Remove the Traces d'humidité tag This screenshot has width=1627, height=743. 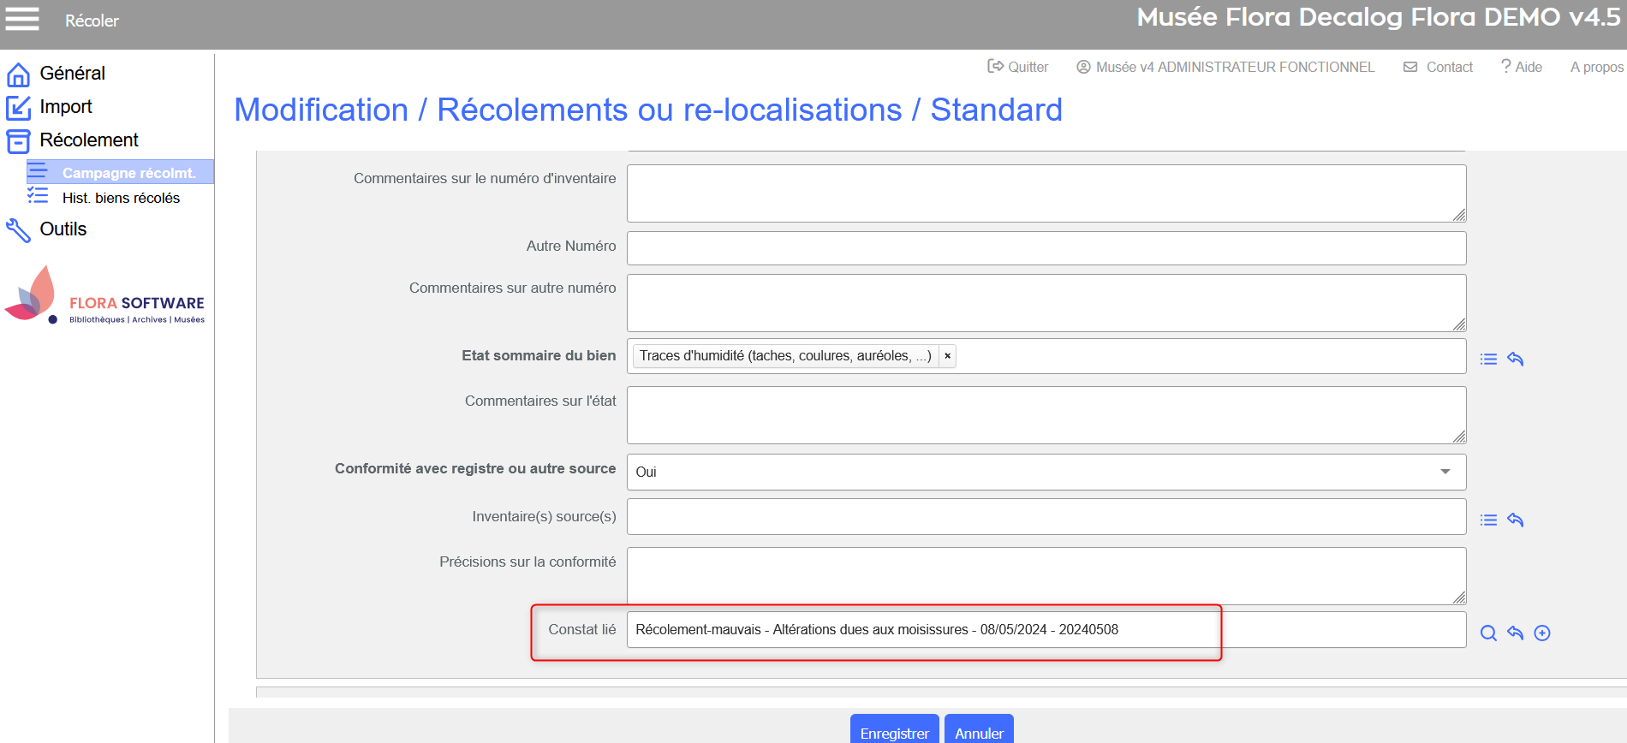click(947, 356)
